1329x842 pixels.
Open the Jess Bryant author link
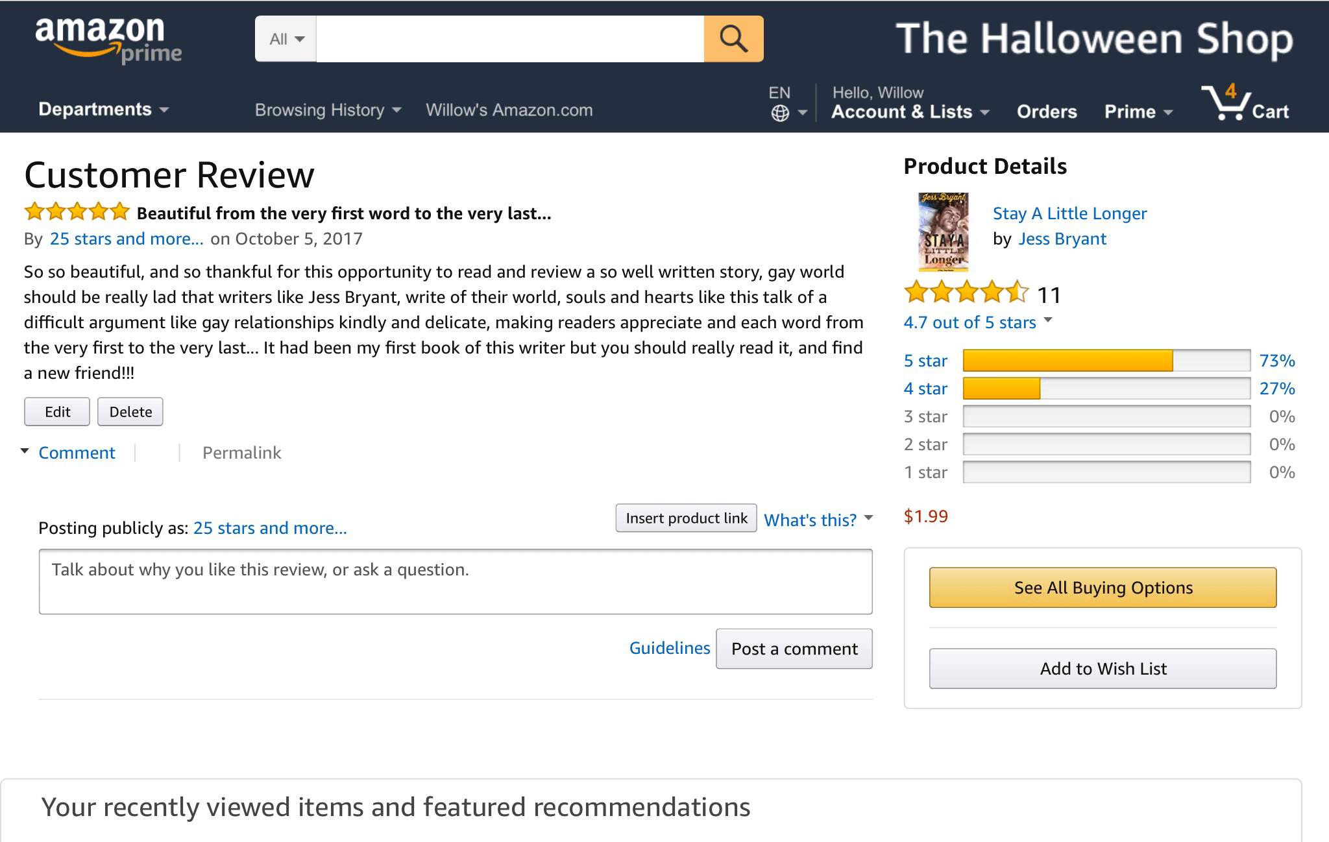coord(1062,239)
